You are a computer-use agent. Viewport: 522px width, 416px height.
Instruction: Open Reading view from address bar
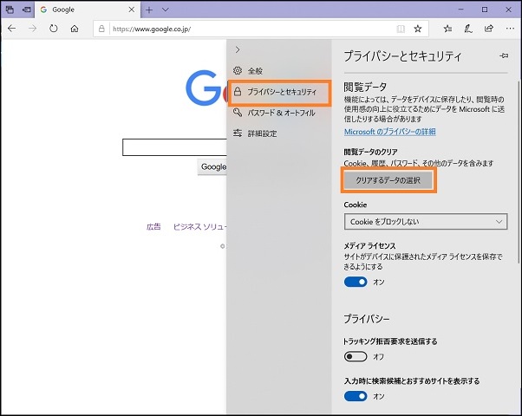click(x=401, y=28)
